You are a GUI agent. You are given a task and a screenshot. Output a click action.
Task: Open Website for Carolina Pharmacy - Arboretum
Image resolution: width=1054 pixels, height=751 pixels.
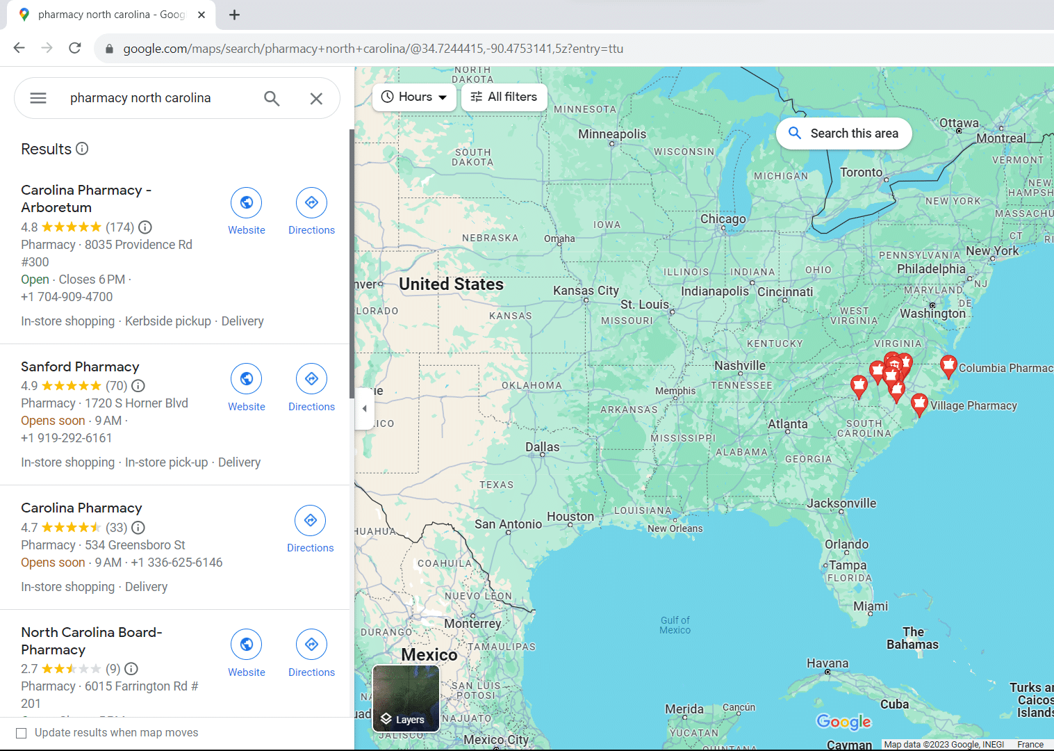coord(246,203)
